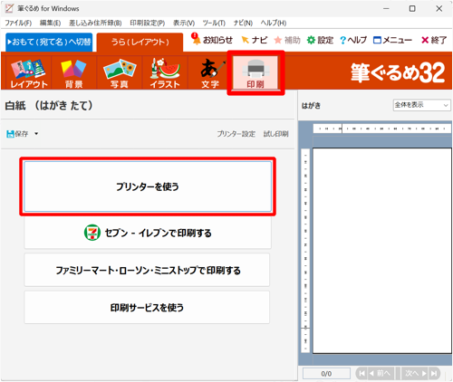Click the blank postcard preview canvas

tap(382, 251)
